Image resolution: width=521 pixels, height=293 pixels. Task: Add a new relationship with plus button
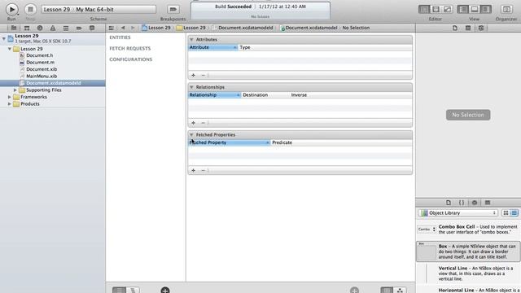point(194,123)
